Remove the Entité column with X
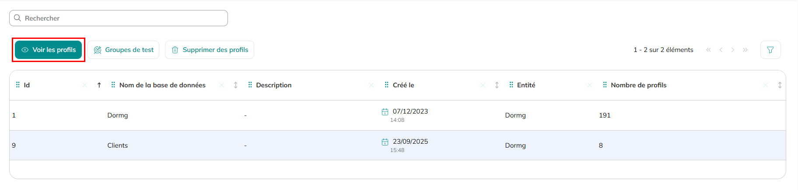Image resolution: width=798 pixels, height=190 pixels. pyautogui.click(x=590, y=85)
